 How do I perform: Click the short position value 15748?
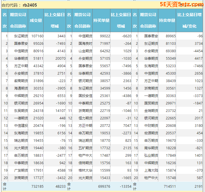pyautogui.click(x=171, y=178)
